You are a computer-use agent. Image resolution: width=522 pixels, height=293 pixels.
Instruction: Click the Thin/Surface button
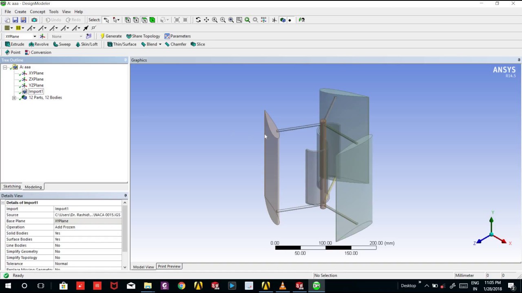point(122,44)
